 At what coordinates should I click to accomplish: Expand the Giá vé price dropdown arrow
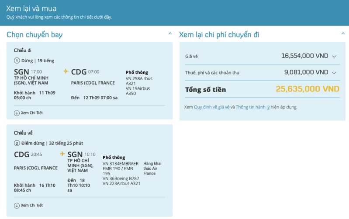coord(334,56)
